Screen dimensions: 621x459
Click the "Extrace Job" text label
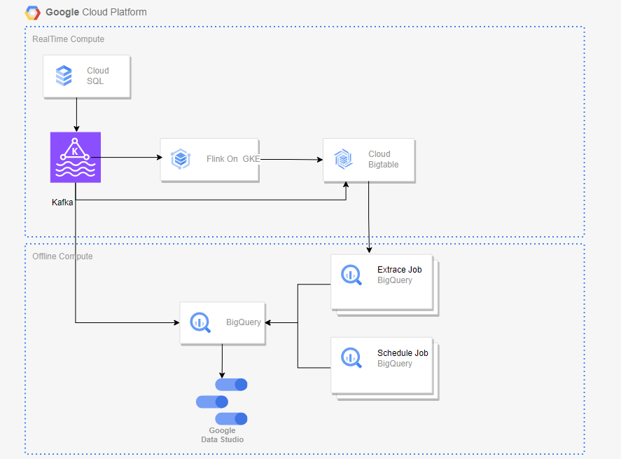[399, 270]
